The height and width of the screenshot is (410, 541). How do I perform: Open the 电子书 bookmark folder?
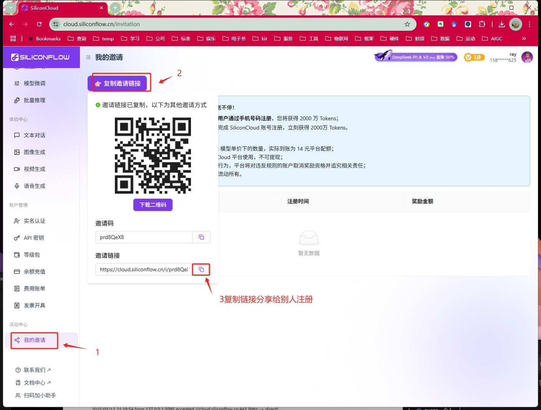pyautogui.click(x=234, y=38)
